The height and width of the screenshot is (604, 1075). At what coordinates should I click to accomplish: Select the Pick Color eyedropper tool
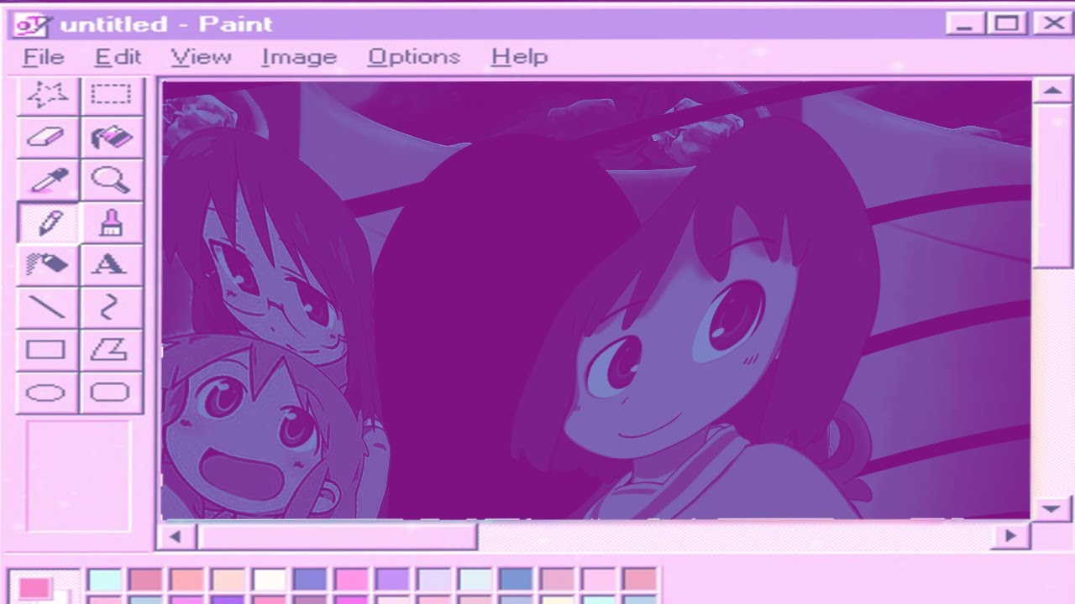(x=48, y=180)
